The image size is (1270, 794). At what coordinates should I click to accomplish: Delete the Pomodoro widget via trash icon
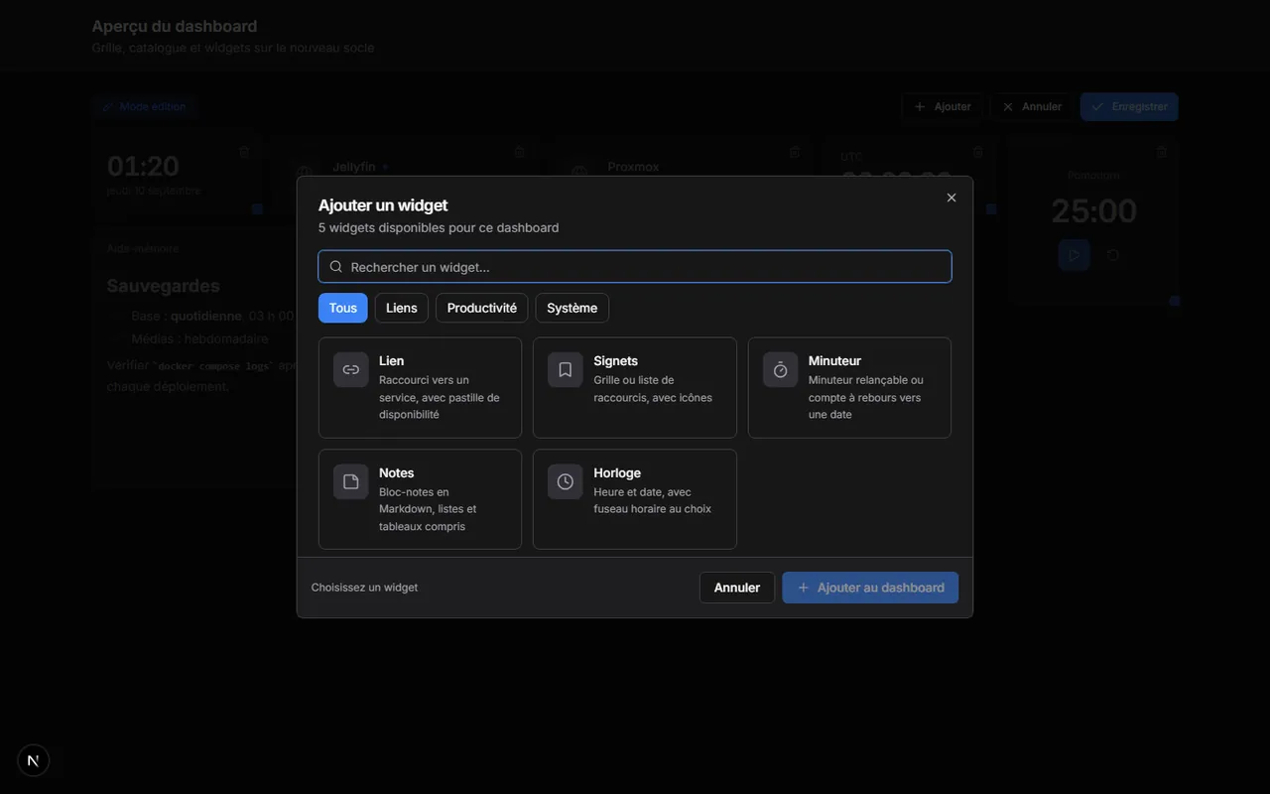point(1162,152)
